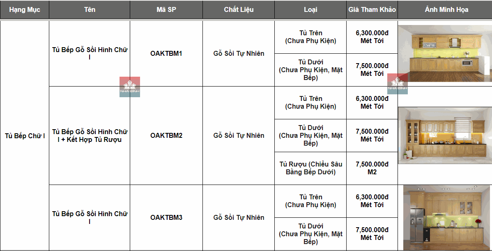Viewport: 492px width, 251px height.
Task: Click the name containing Kết Hợp Tủ Rượu
Action: pyautogui.click(x=90, y=136)
